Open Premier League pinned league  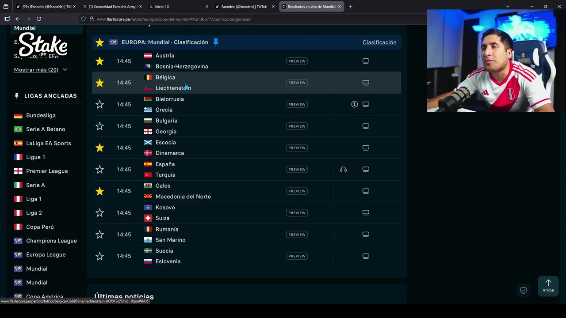click(x=47, y=171)
